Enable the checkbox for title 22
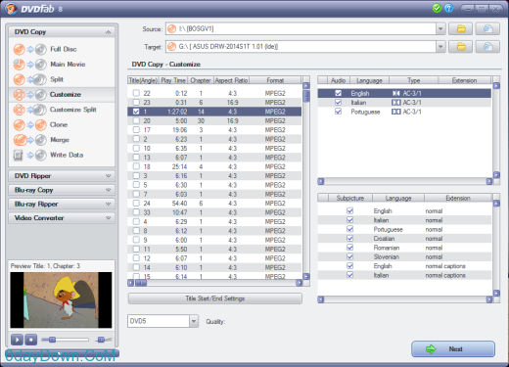Image resolution: width=509 pixels, height=367 pixels. click(x=136, y=93)
